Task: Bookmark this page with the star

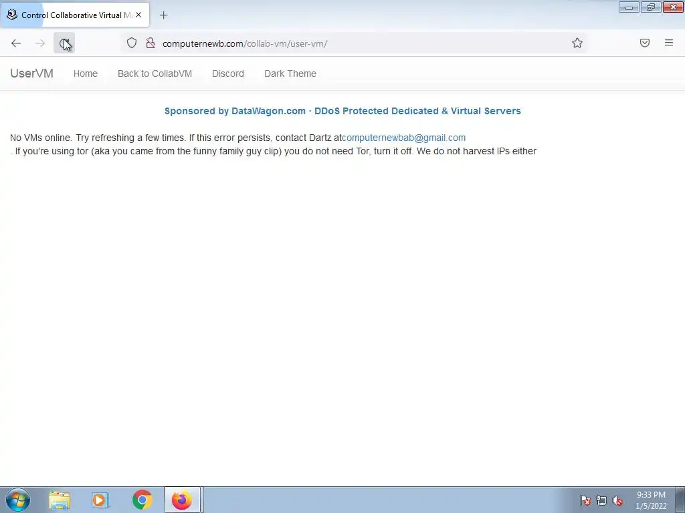Action: coord(577,43)
